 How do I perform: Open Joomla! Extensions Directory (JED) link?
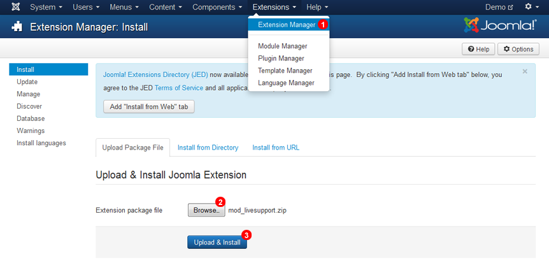point(155,75)
